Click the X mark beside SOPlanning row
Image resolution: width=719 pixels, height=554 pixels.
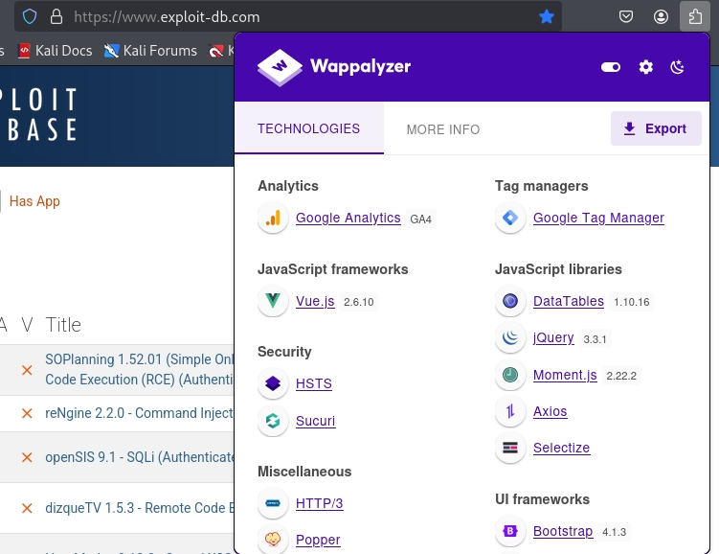27,370
